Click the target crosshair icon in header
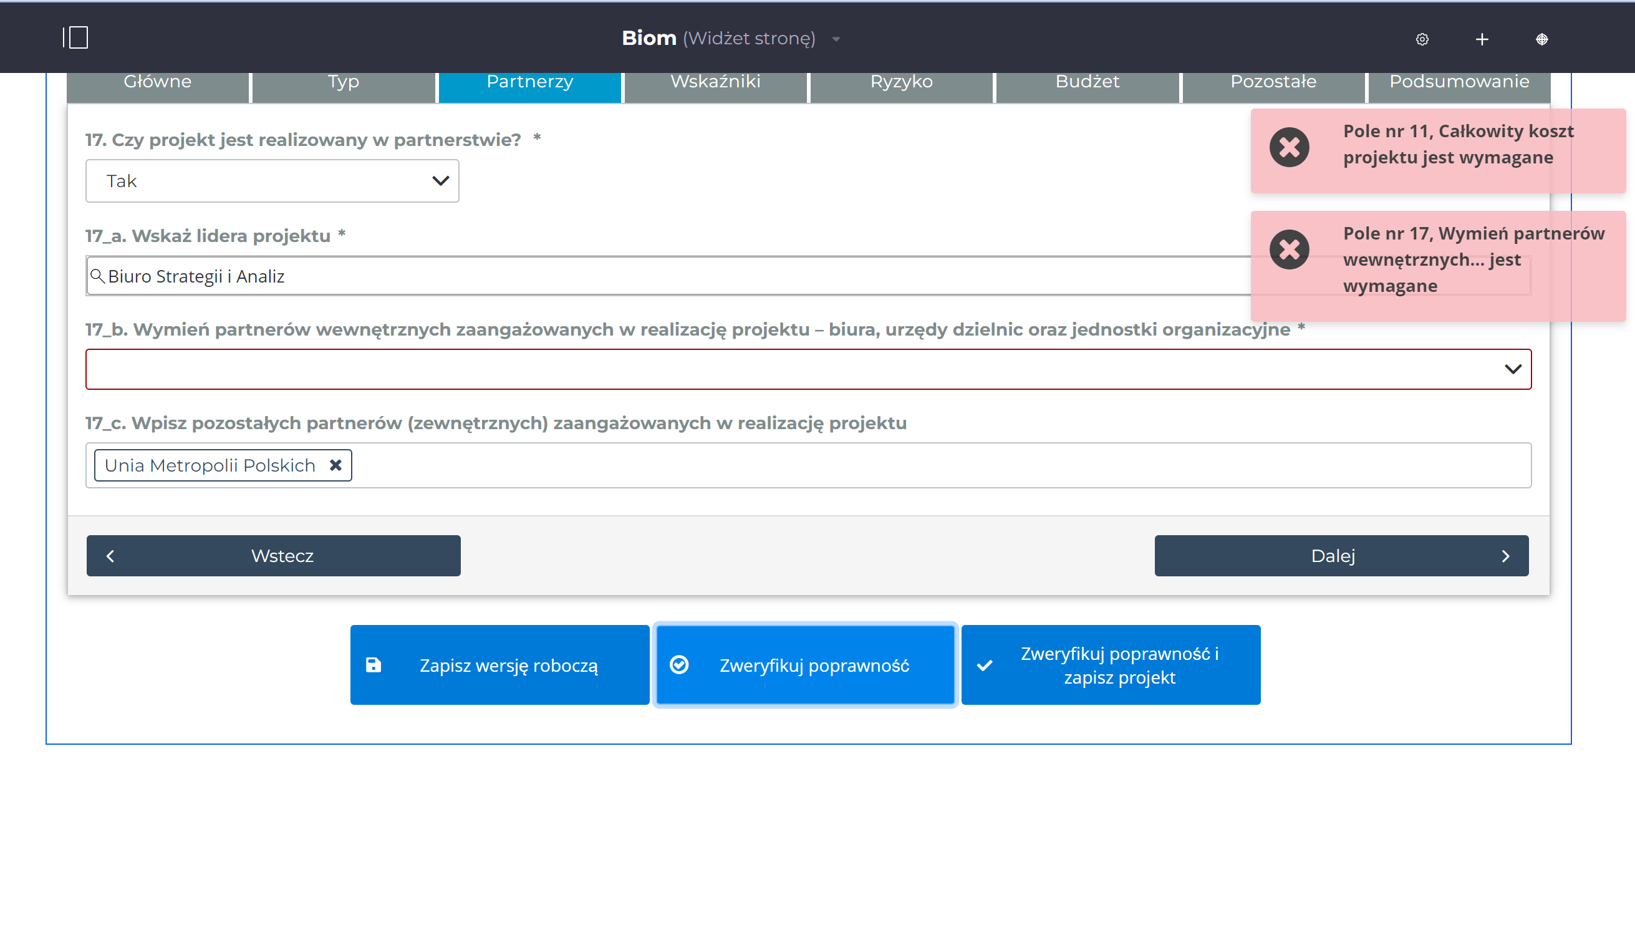The image size is (1635, 935). [1541, 39]
